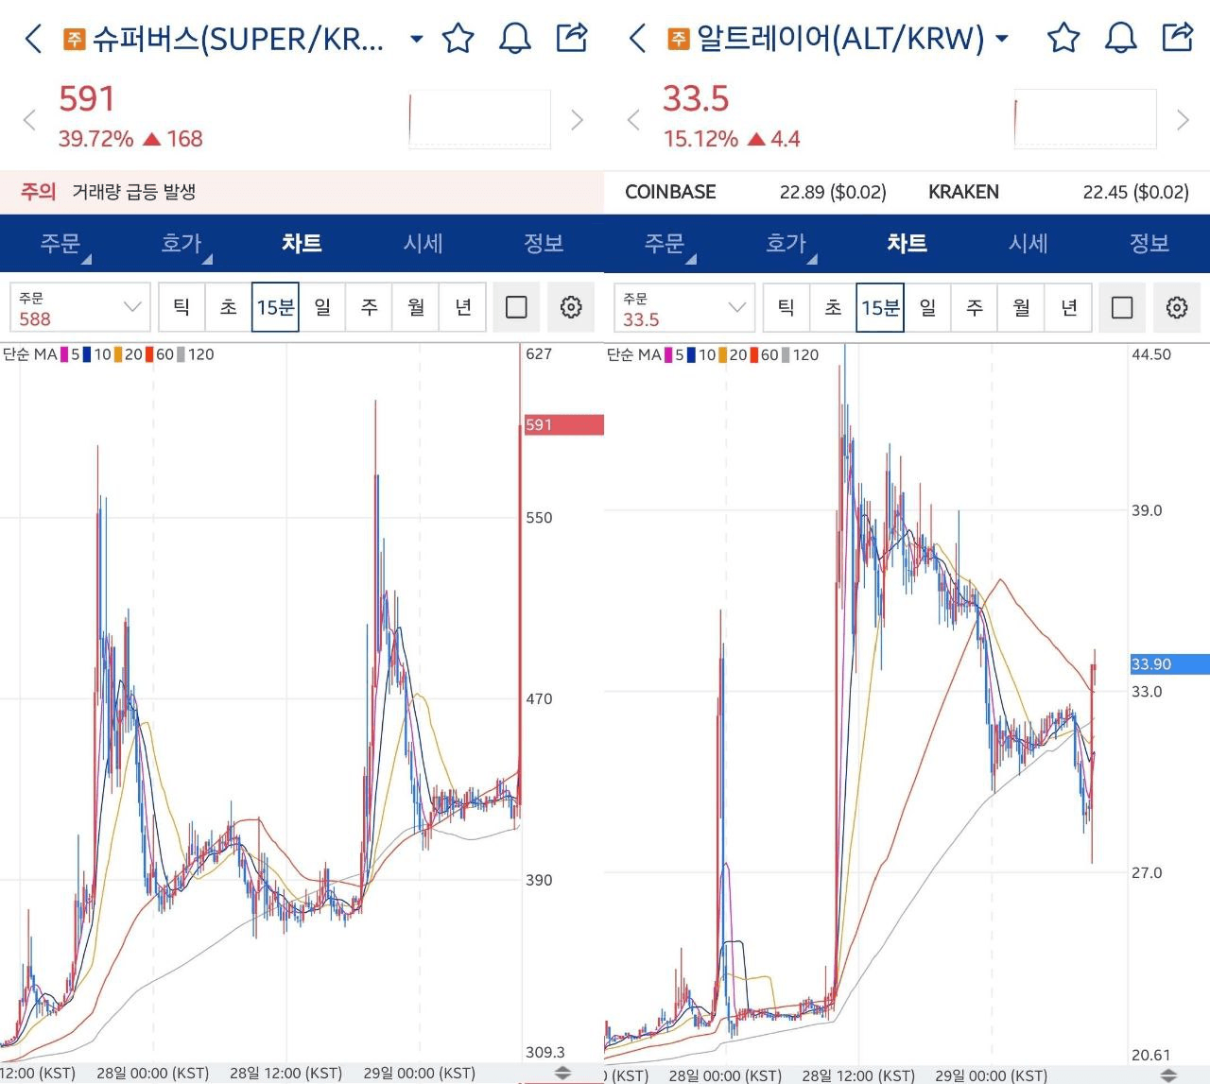Open price alert bell for ALT/KRW

coord(1120,39)
